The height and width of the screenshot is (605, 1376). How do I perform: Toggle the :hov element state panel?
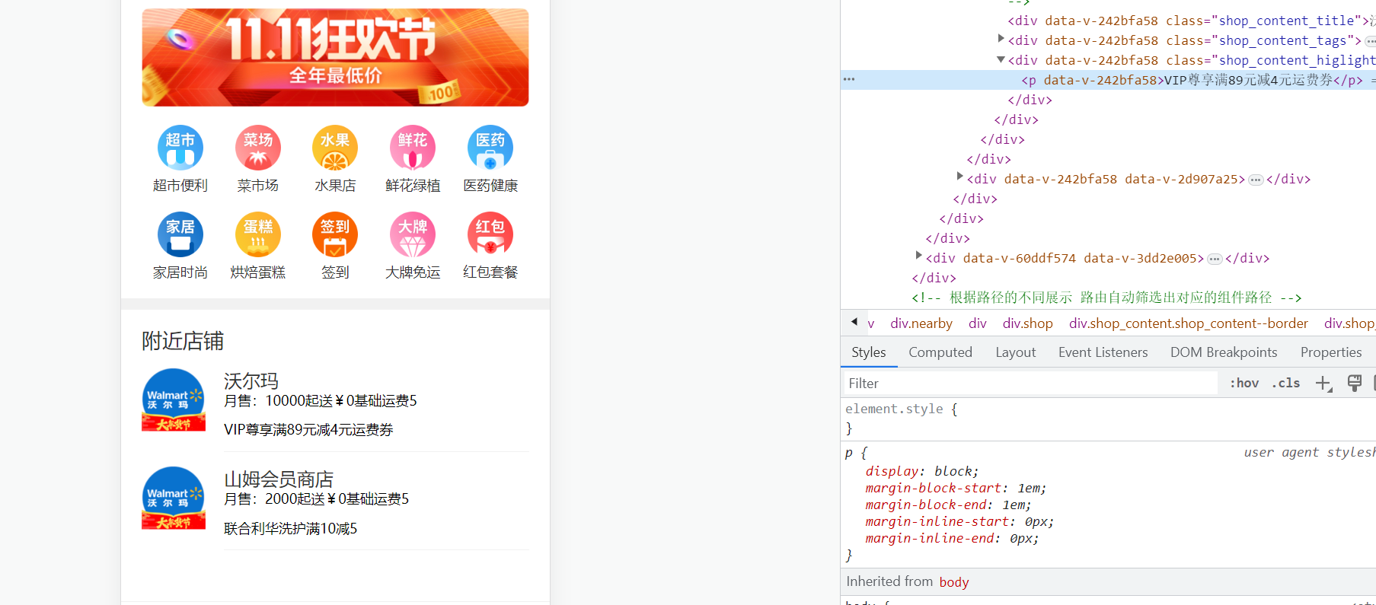1244,384
